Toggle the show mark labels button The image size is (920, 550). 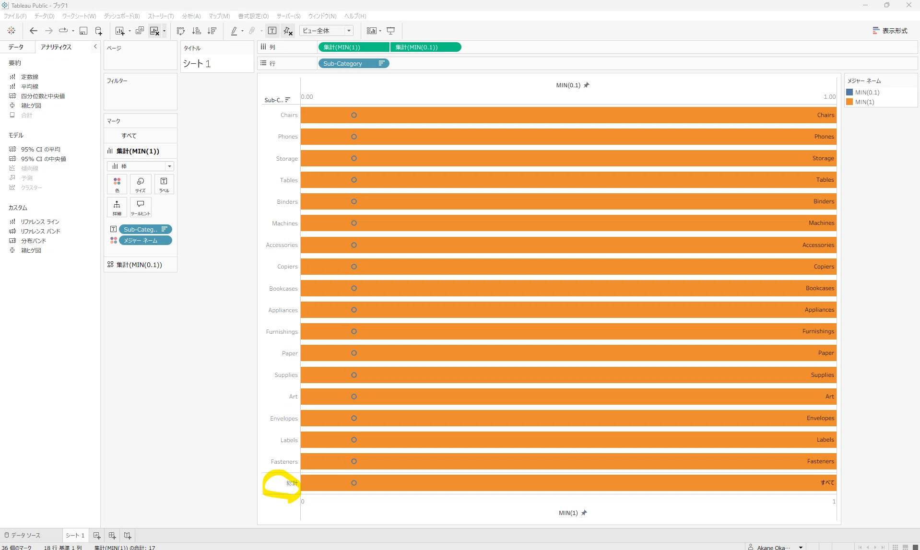coord(272,31)
